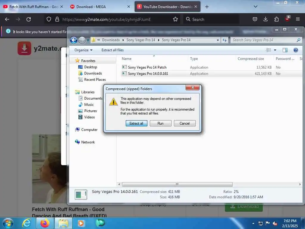305x229 pixels.
Task: Close the Compressed (zipped) Folders dialog
Action: pyautogui.click(x=193, y=87)
